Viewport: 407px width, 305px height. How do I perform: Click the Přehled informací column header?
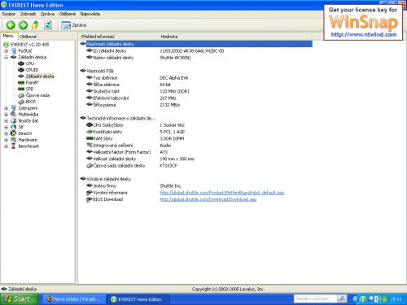(118, 37)
